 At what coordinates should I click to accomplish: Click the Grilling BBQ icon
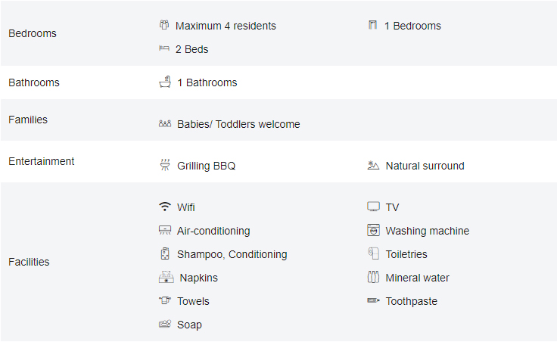point(165,165)
